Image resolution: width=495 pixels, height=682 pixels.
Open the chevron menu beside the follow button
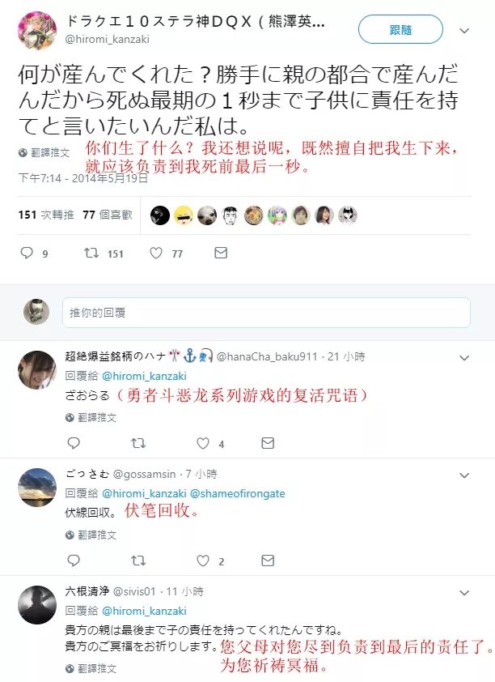(x=464, y=31)
